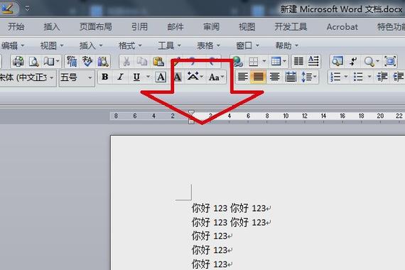405x270 pixels.
Task: Switch to the 引用 ribbon tab
Action: (139, 26)
